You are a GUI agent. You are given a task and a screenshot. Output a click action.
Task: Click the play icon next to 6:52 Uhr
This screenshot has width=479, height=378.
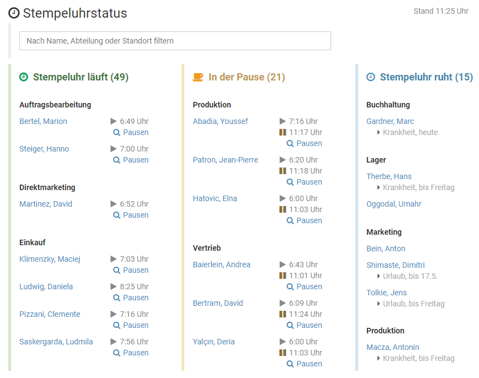click(114, 204)
